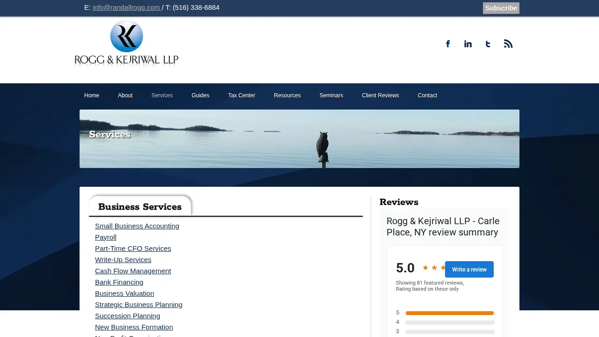This screenshot has width=599, height=337.
Task: View the Client Reviews menu item
Action: (x=380, y=95)
